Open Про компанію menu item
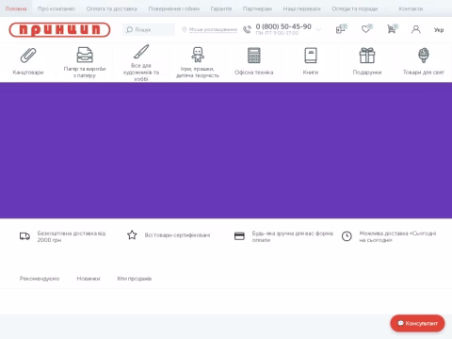452x339 pixels. (56, 8)
